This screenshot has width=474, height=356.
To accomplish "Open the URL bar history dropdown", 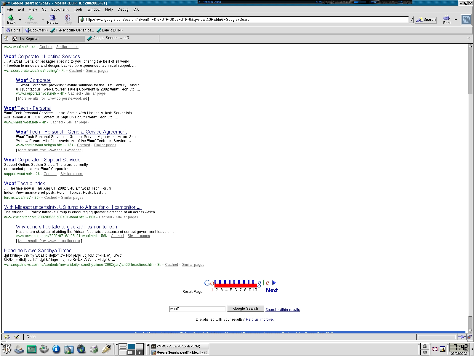I will click(411, 20).
